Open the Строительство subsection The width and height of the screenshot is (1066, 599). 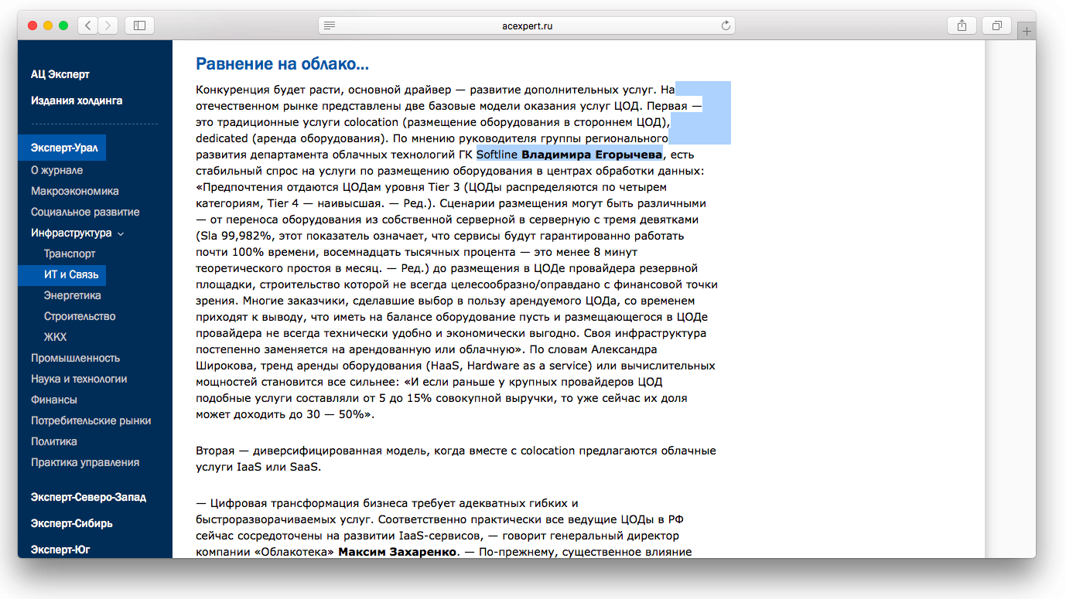point(80,316)
